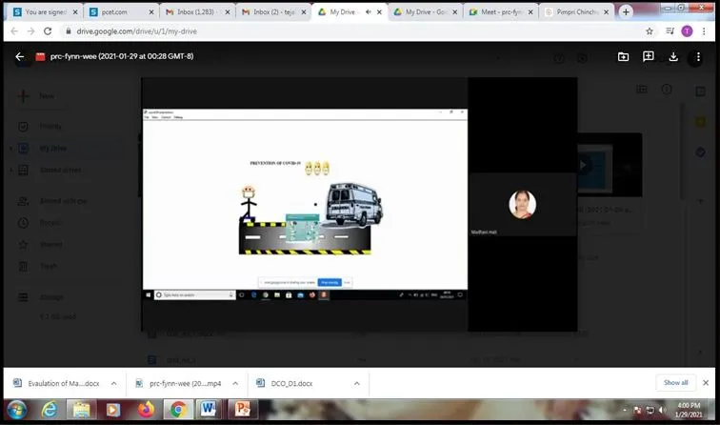Open media player from the taskbar
This screenshot has width=720, height=425.
tap(113, 410)
